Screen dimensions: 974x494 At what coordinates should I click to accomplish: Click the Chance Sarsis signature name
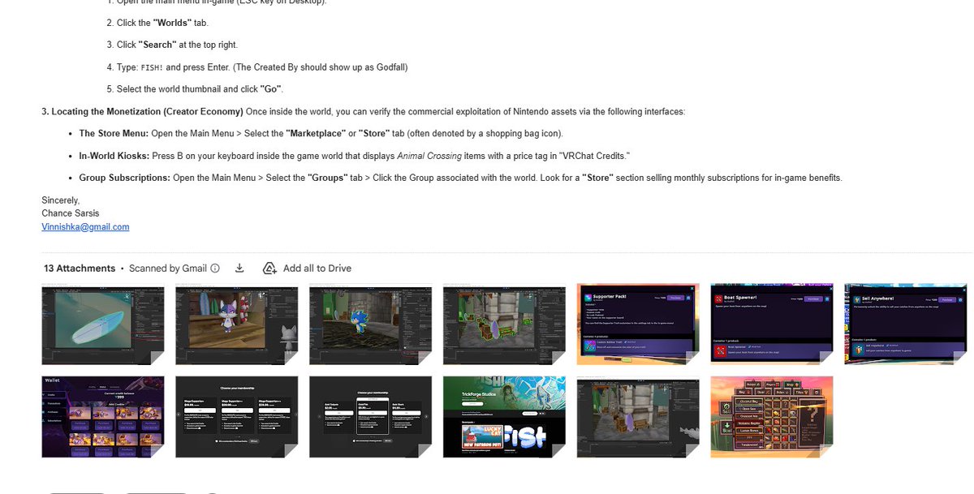pos(72,213)
